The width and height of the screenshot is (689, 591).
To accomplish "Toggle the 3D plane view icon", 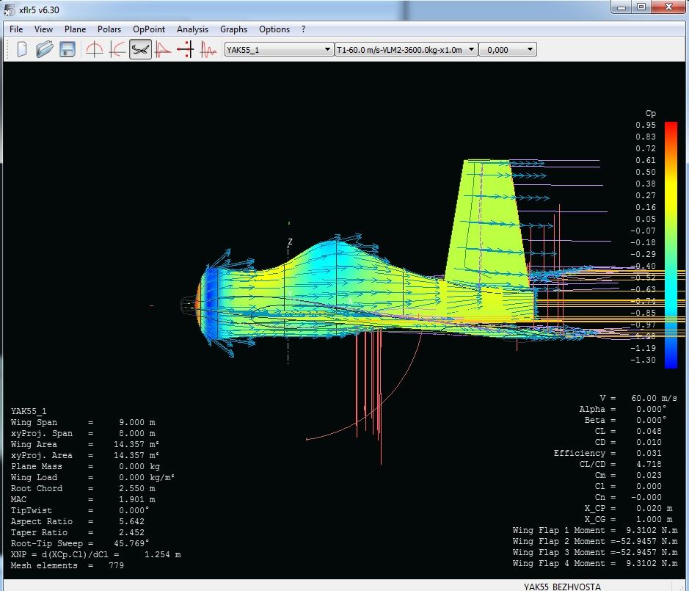I will [140, 49].
